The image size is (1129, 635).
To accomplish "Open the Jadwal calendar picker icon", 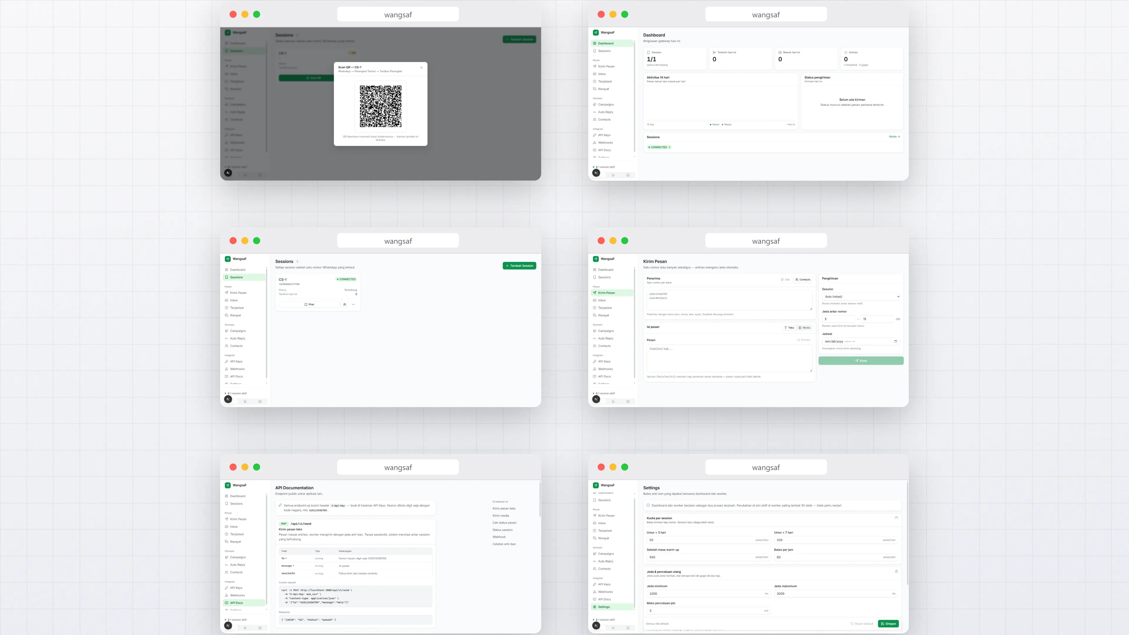I will (895, 341).
